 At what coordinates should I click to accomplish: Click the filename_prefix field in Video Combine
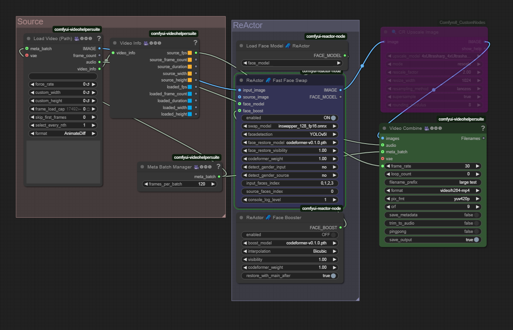tap(432, 182)
